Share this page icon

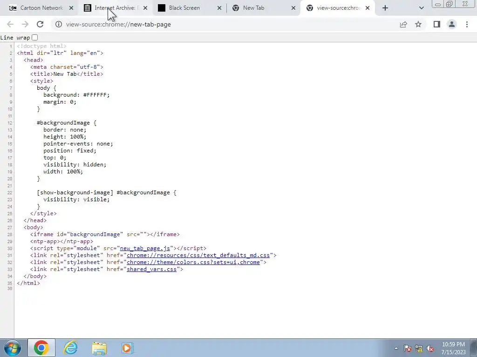click(x=403, y=24)
